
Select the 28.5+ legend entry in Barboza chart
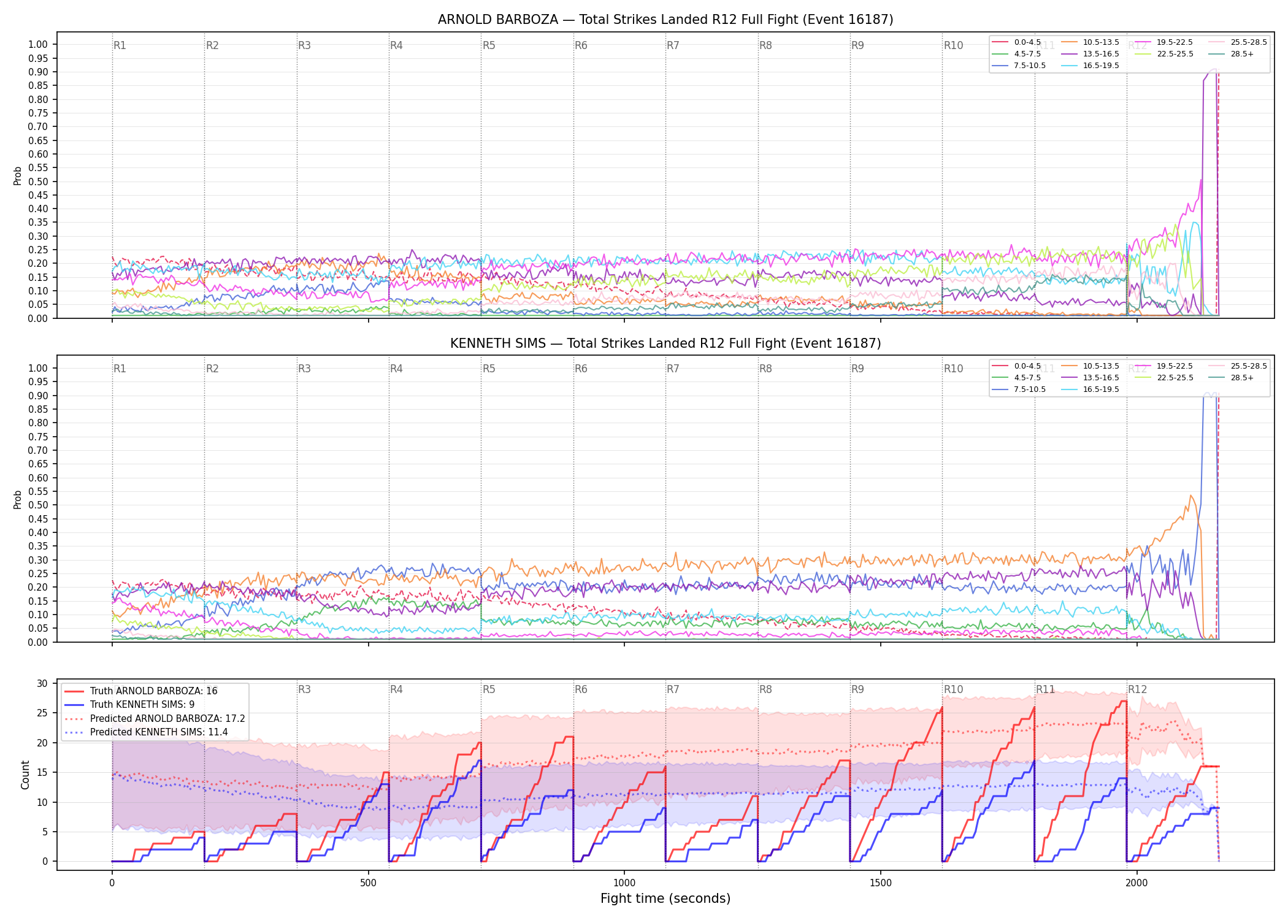(1231, 54)
